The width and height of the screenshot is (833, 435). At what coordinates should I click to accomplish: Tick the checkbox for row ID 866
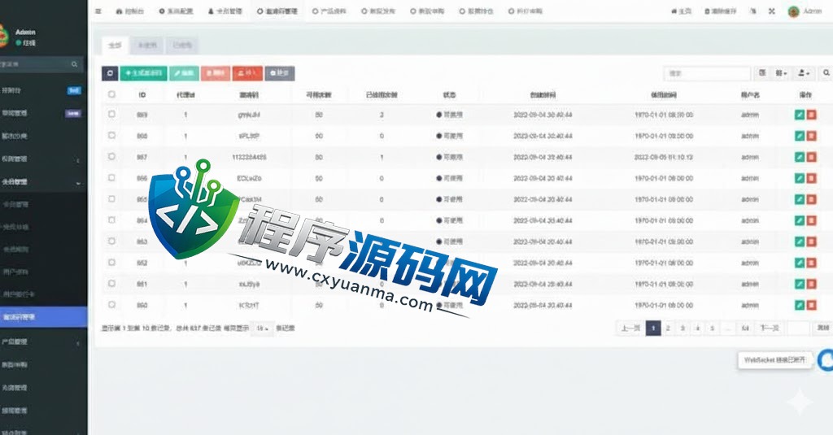point(111,178)
